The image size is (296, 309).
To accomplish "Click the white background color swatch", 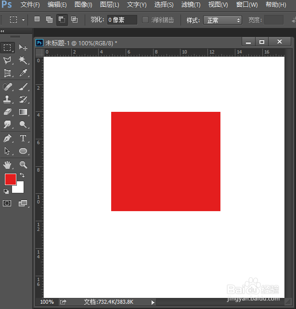I will tap(20, 189).
